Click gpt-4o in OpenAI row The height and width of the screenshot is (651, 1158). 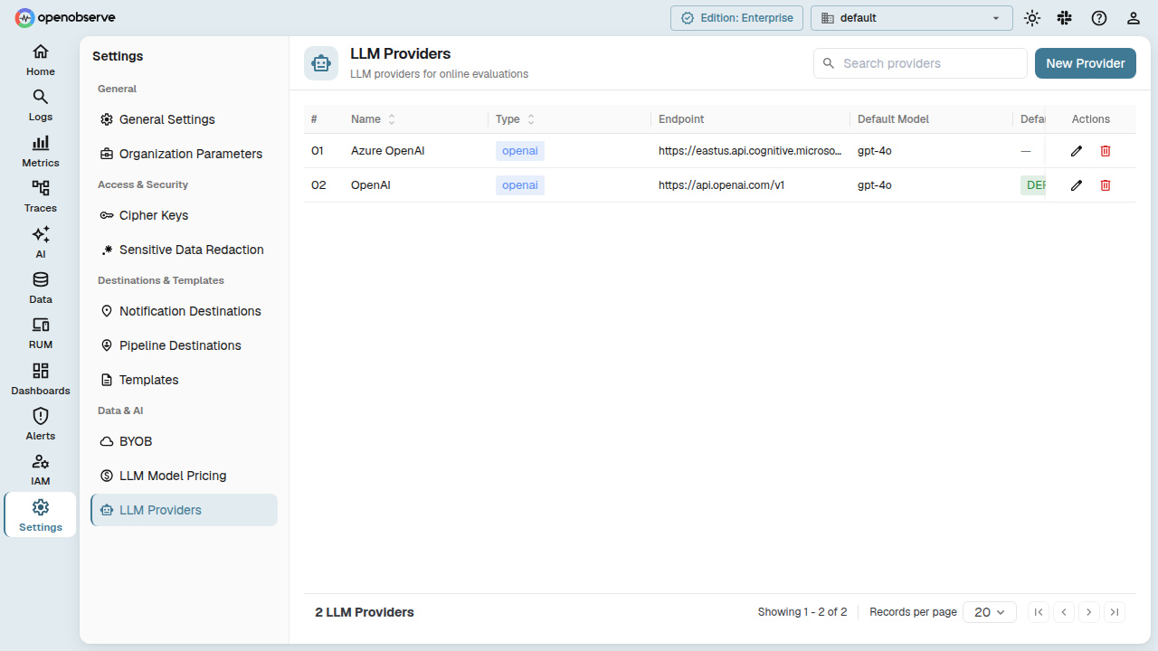(875, 185)
